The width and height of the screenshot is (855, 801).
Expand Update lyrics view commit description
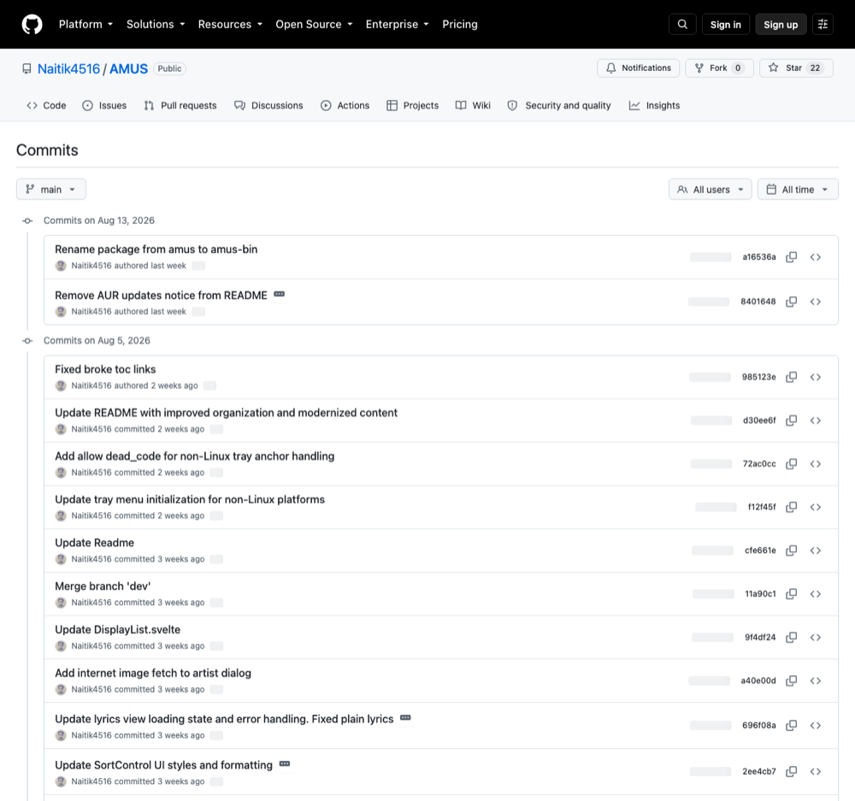pos(405,718)
